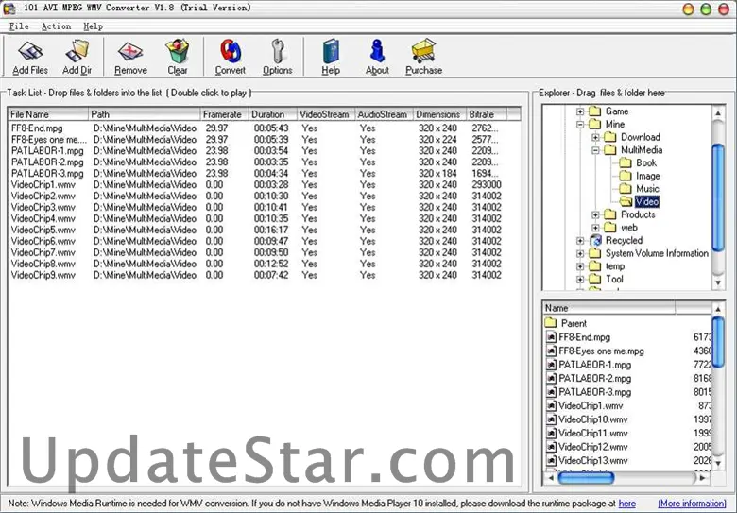Open the Purchase shopping cart icon
Screen dimensions: 737x513
click(423, 58)
